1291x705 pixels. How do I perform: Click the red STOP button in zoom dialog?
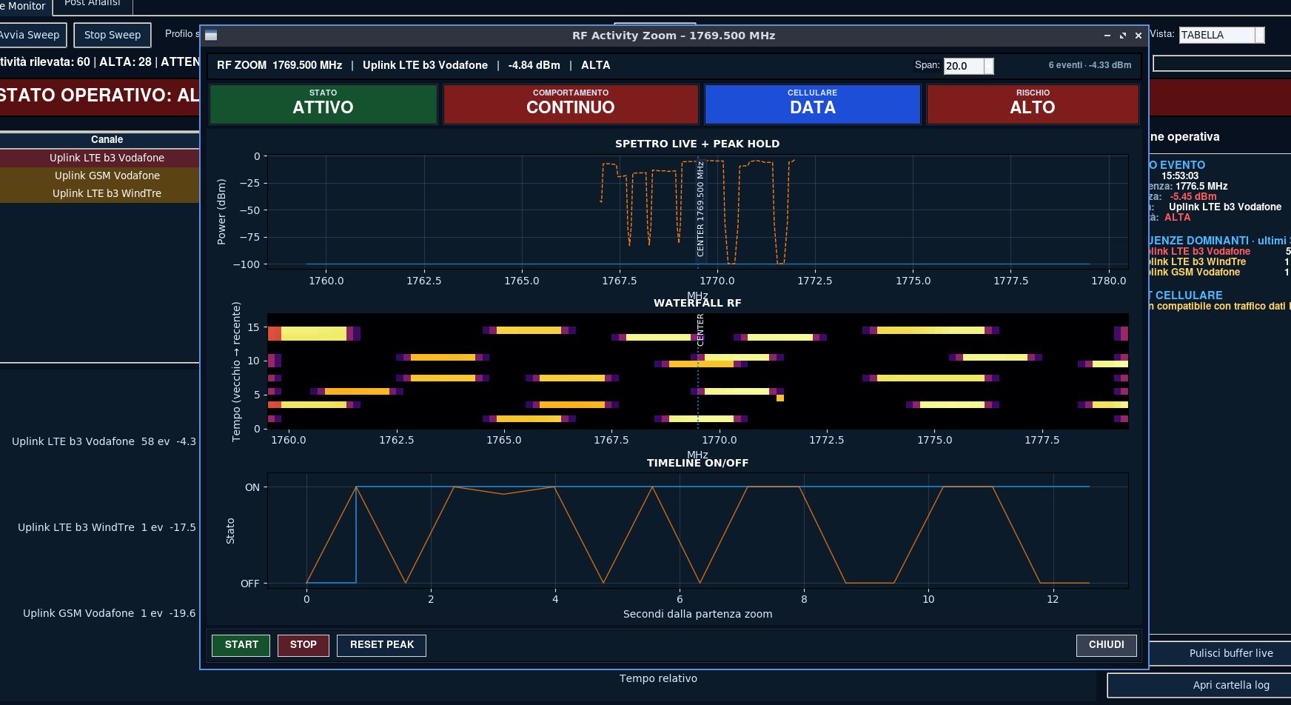304,645
